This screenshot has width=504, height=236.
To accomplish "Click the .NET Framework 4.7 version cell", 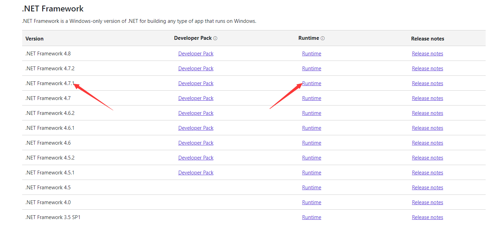I will point(48,98).
